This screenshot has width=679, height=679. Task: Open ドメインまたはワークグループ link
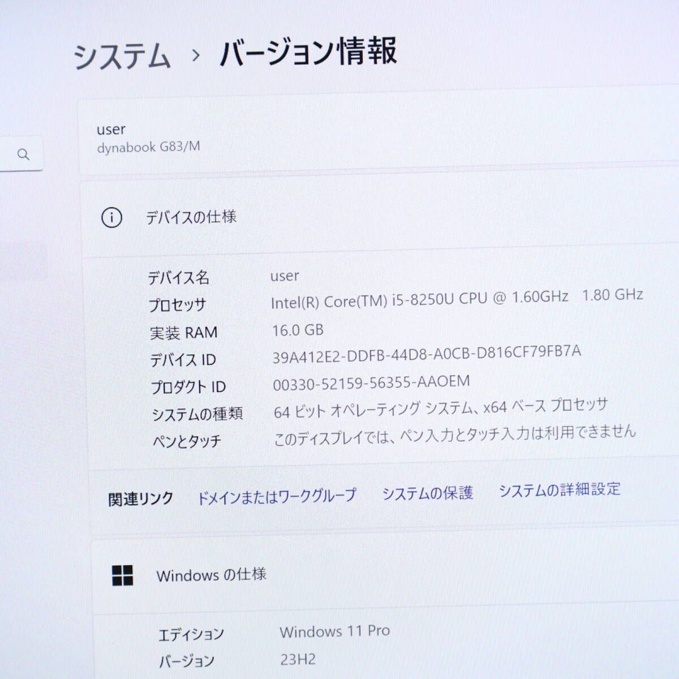point(277,497)
